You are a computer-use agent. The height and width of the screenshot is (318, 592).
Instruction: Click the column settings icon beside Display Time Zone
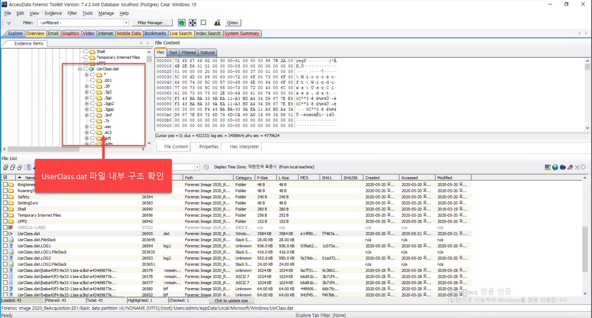(206, 167)
